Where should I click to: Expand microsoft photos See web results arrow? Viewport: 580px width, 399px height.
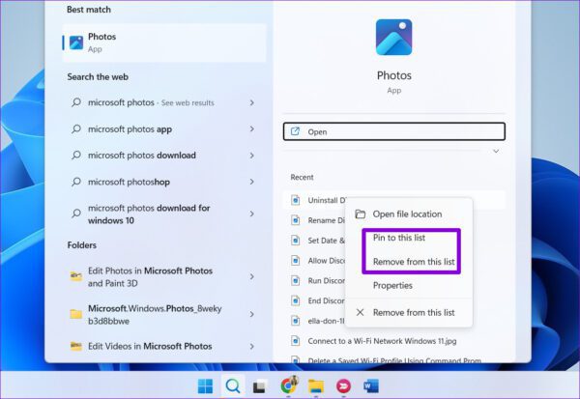pos(252,102)
